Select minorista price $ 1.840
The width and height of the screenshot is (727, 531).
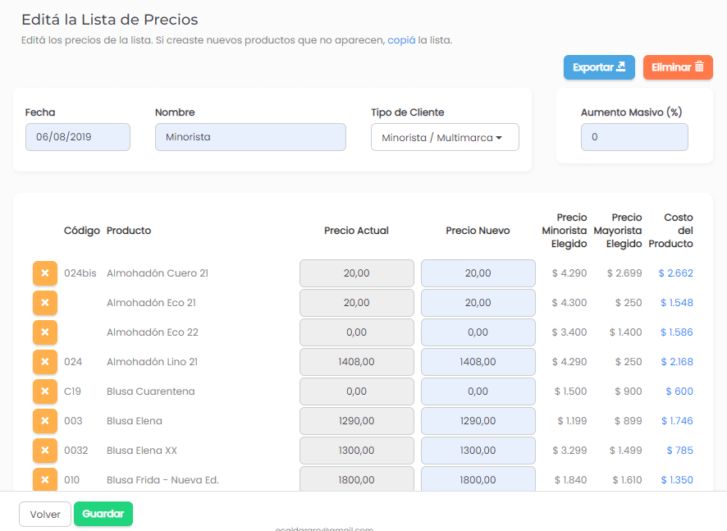[x=571, y=480]
